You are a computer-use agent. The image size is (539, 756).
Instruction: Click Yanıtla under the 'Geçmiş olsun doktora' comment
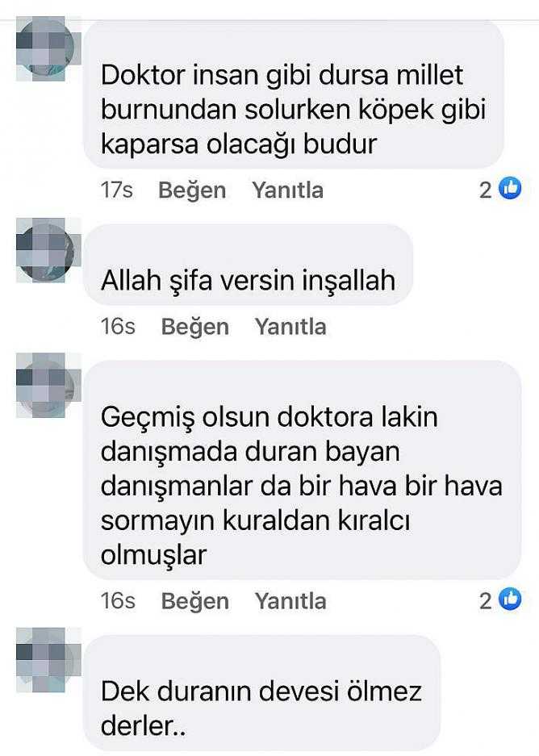tap(290, 601)
